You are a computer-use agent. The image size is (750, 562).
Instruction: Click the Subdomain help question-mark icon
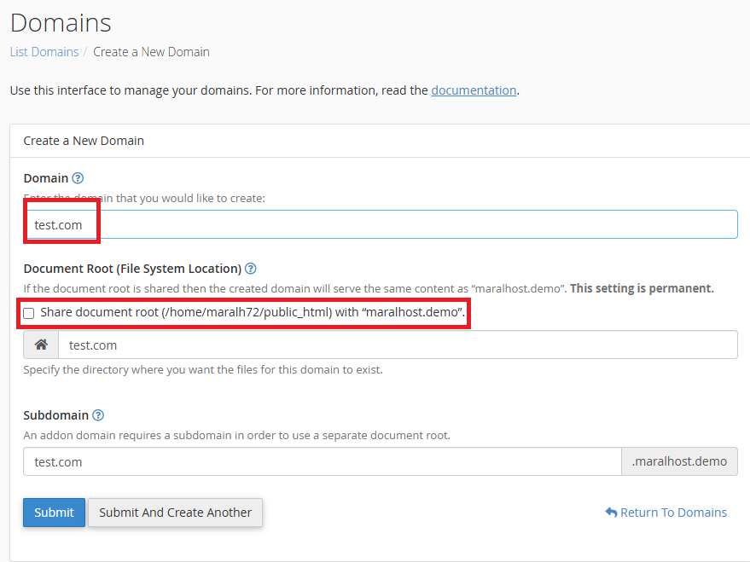coord(98,415)
